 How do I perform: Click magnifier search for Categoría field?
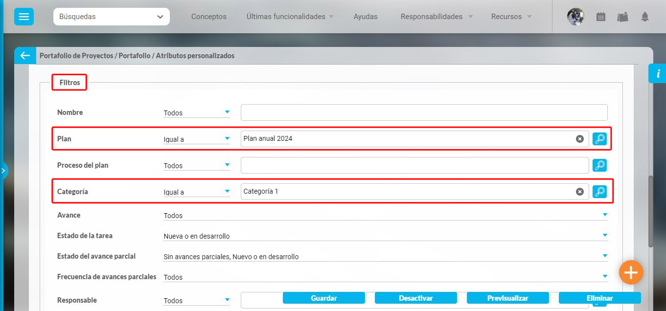[599, 192]
